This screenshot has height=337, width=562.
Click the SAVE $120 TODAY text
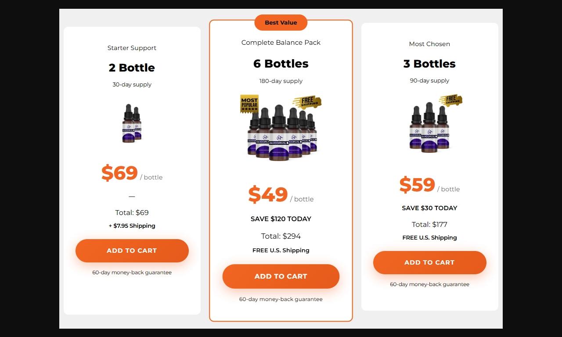point(281,219)
